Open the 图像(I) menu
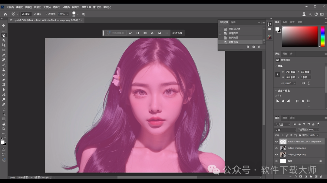Screen dimensions: 327x183 point(28,7)
